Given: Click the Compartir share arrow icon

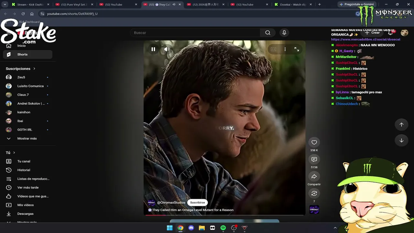Looking at the screenshot, I should tap(314, 176).
